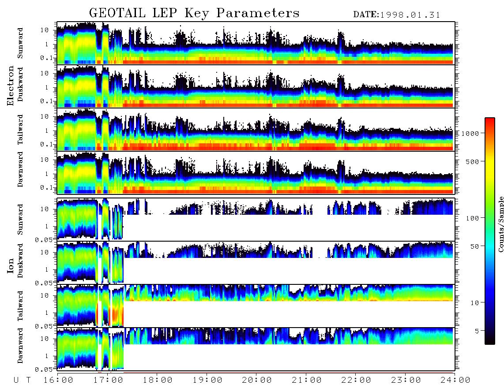Select the vertical 'Electron' group label
This screenshot has height=388, width=504.
click(x=10, y=86)
